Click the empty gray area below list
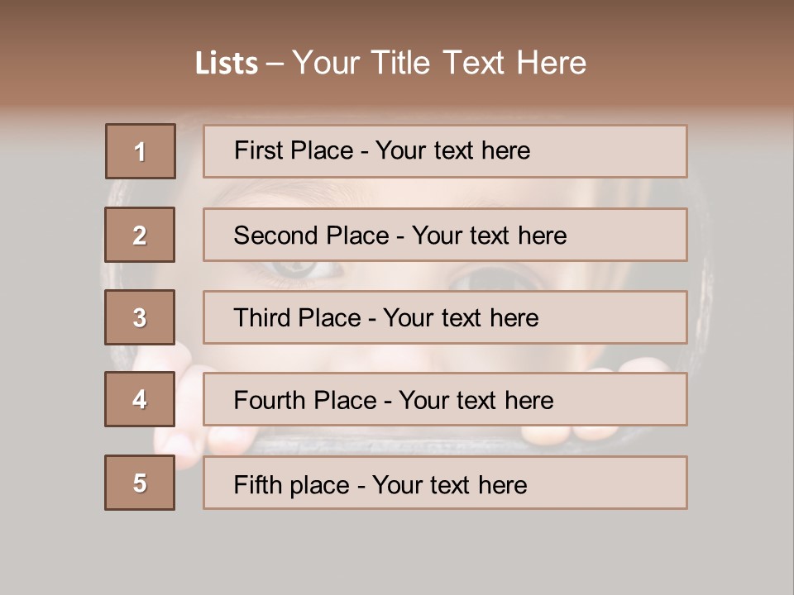 point(397,551)
